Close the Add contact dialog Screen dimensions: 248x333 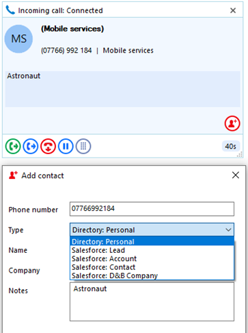[236, 175]
